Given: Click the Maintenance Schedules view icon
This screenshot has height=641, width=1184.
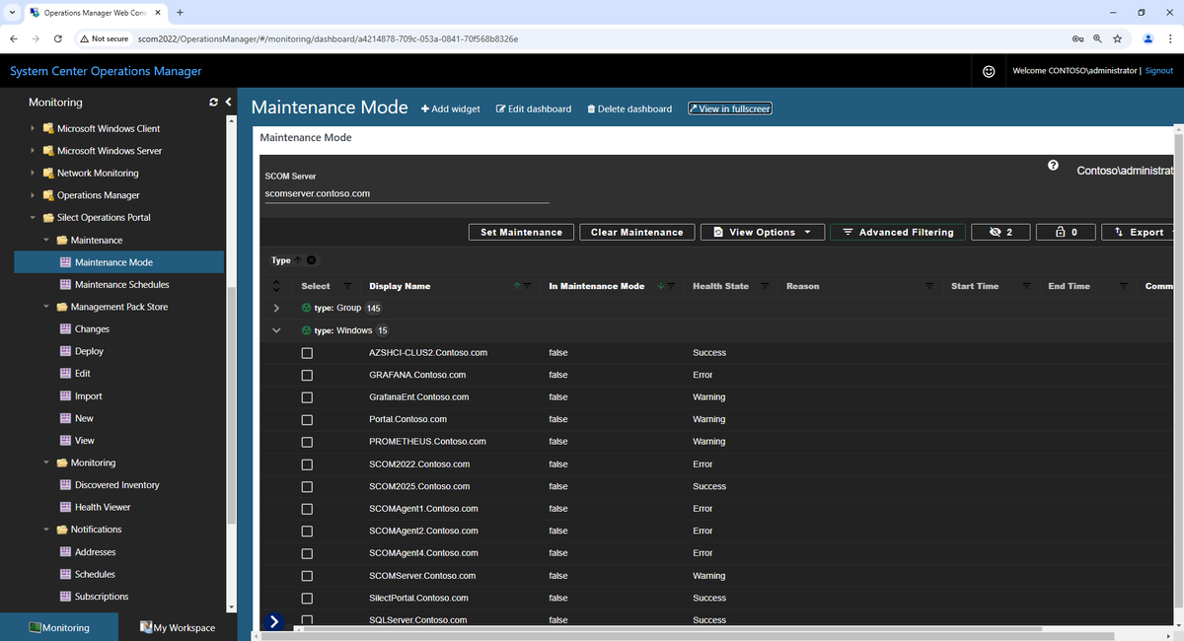Looking at the screenshot, I should (x=65, y=285).
